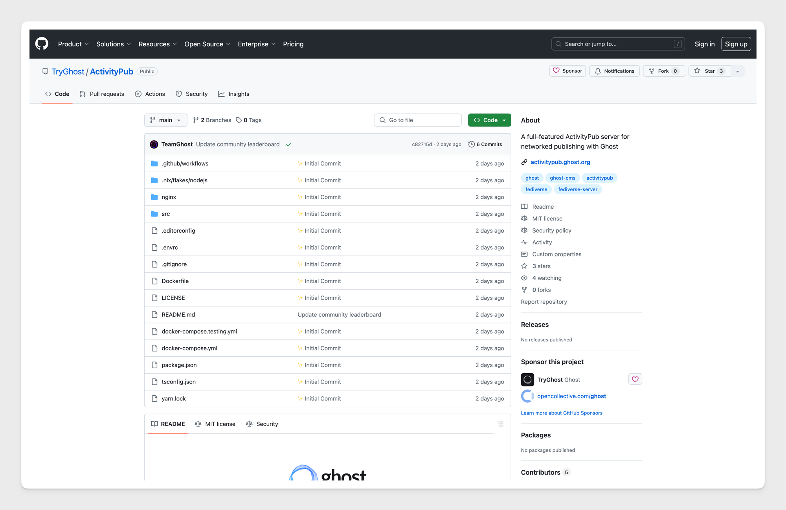Click the README outline list icon
Image resolution: width=786 pixels, height=510 pixels.
click(x=500, y=424)
